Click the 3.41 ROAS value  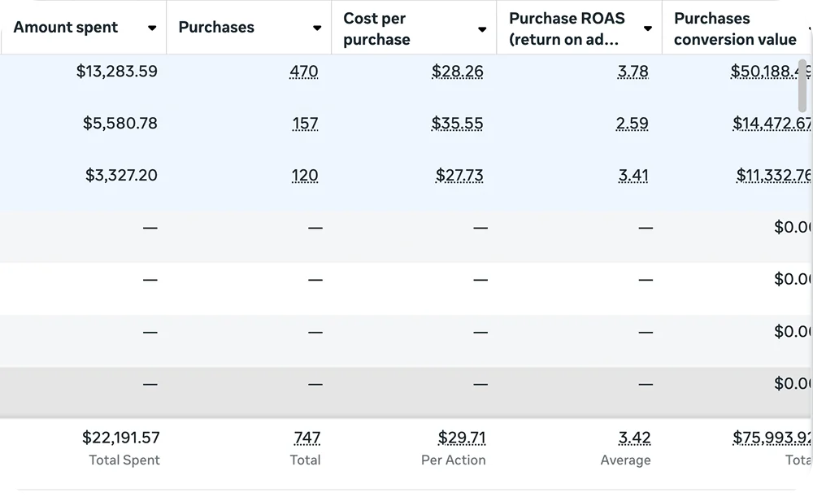tap(633, 176)
